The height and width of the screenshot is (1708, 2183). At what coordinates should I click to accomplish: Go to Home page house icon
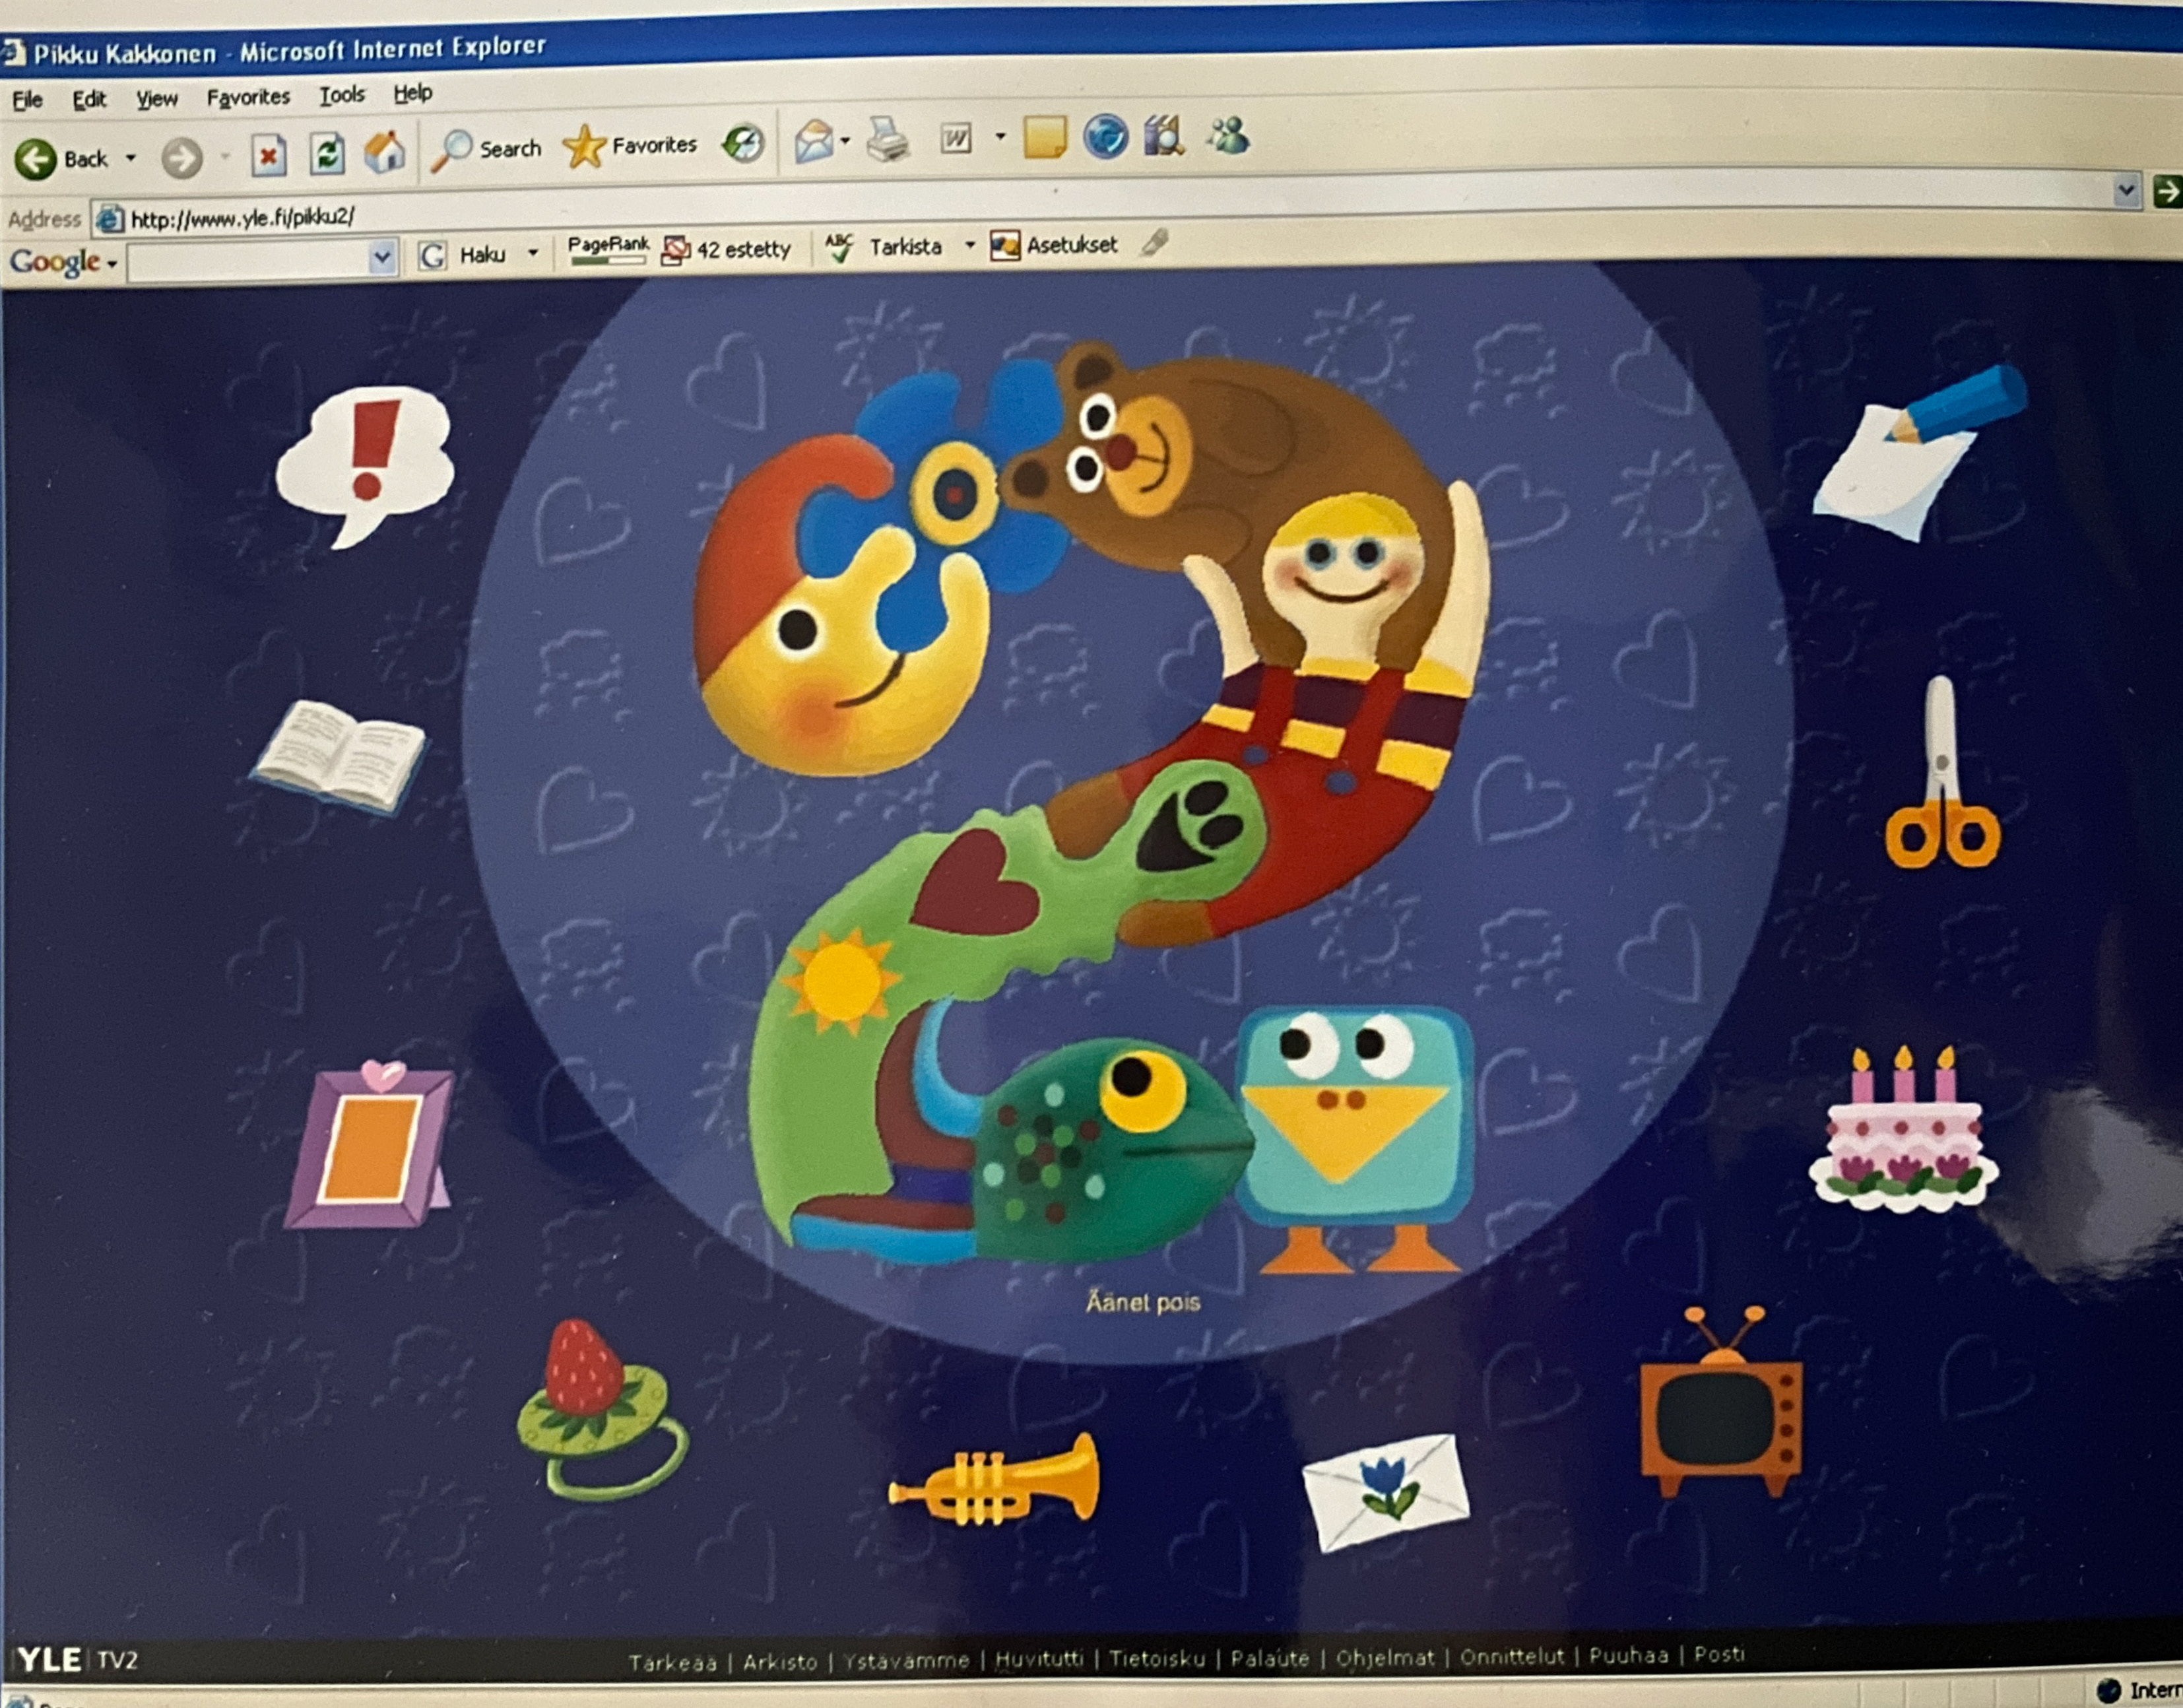384,152
